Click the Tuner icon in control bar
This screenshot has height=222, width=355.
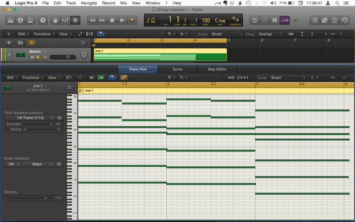(x=265, y=20)
